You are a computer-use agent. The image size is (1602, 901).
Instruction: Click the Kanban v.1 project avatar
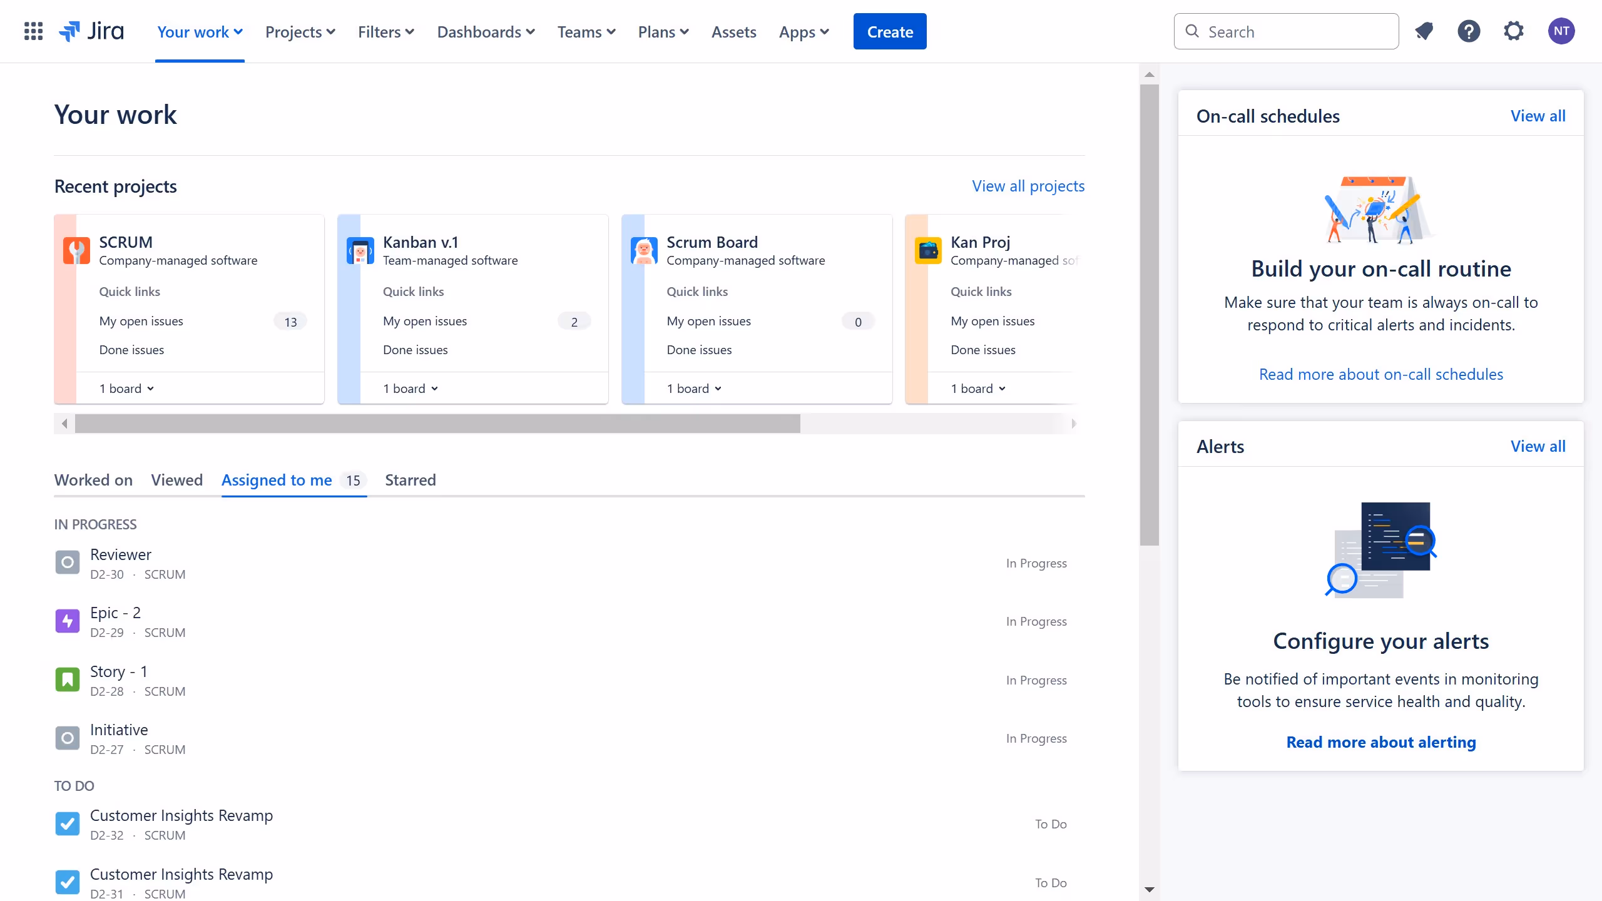tap(360, 250)
